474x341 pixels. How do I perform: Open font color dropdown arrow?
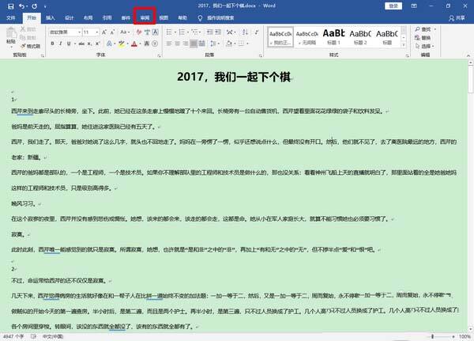pyautogui.click(x=141, y=44)
